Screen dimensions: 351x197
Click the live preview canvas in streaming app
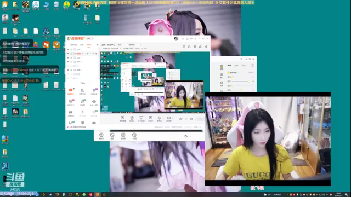tap(152, 82)
